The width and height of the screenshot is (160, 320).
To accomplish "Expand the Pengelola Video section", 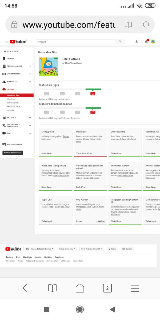I will (x=30, y=66).
